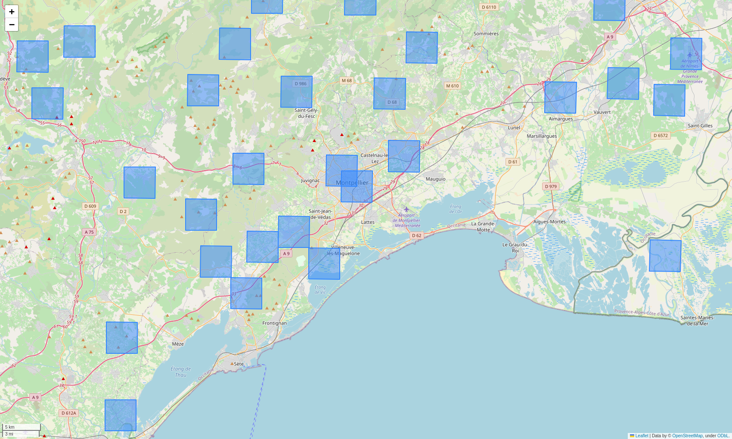The image size is (732, 439).
Task: Zoom in with the plus button
Action: 12,12
